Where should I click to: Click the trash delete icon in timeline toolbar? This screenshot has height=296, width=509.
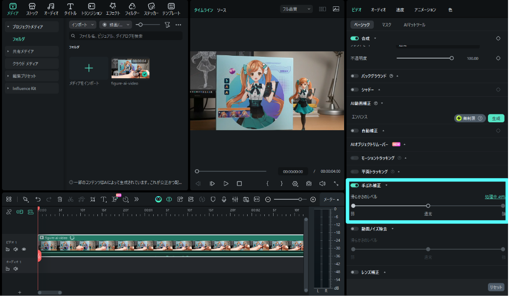[60, 199]
